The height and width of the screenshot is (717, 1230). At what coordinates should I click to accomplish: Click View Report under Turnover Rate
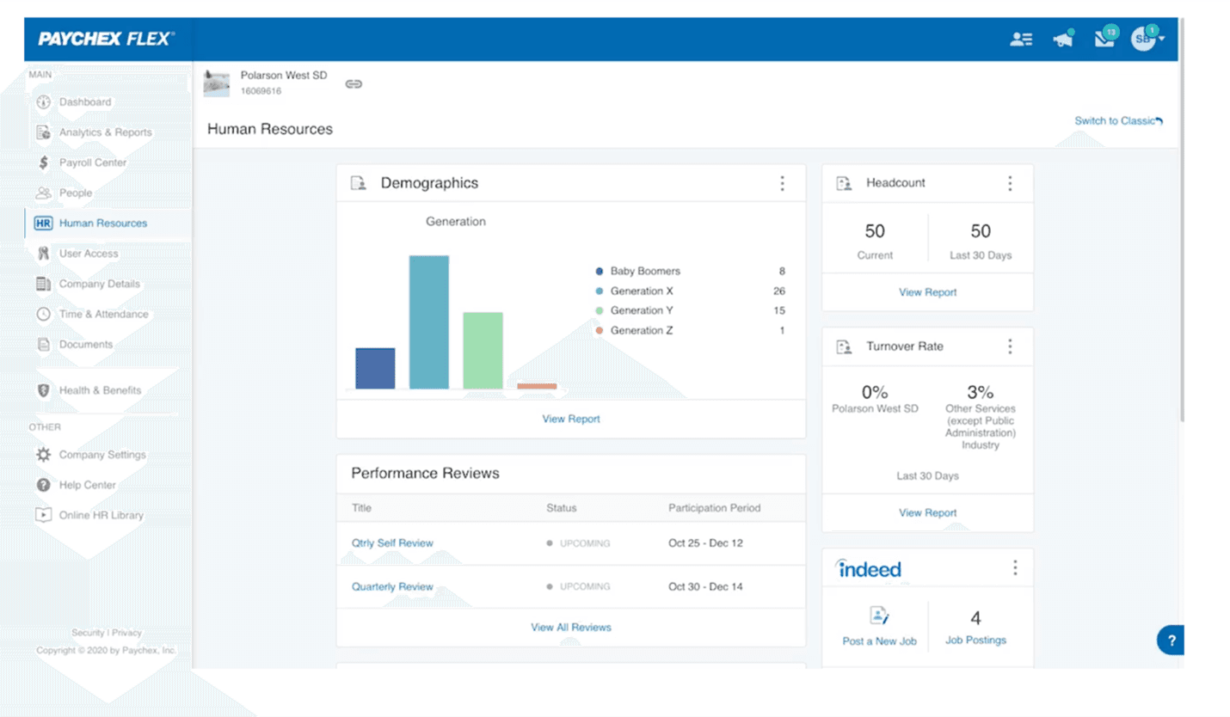[x=928, y=512]
